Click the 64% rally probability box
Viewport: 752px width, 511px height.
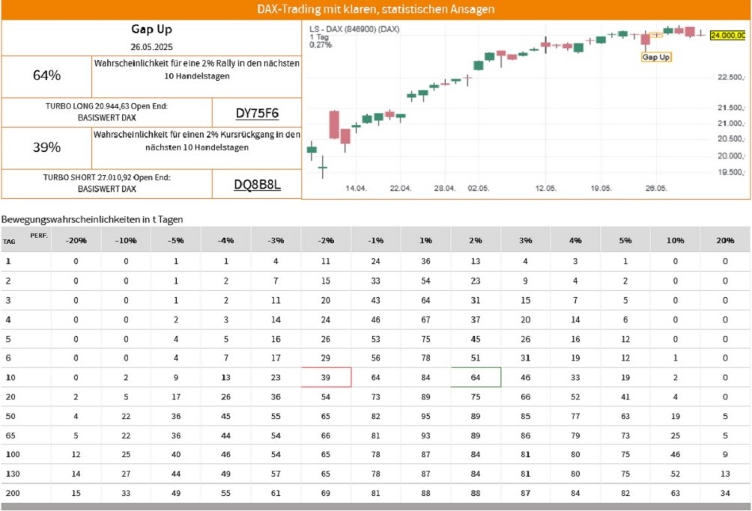tap(46, 76)
